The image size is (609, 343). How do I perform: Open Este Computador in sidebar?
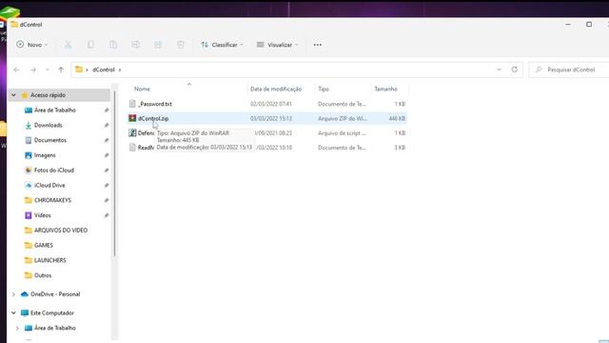[52, 313]
